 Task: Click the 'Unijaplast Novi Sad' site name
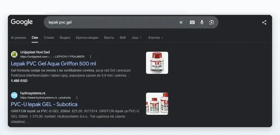point(35,52)
